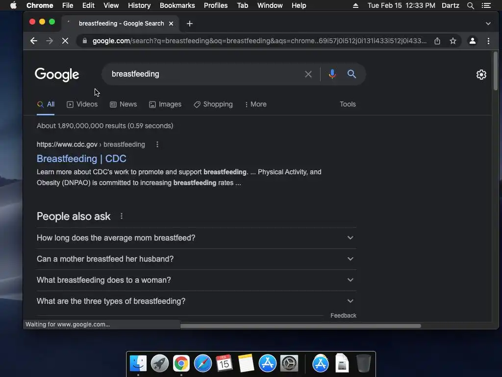Open Spotlight search in menu bar
The width and height of the screenshot is (502, 377).
[470, 5]
